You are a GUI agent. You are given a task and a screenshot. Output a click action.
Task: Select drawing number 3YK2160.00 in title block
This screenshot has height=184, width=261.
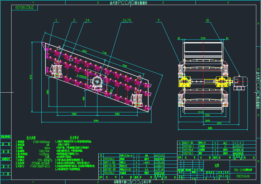coord(243,176)
